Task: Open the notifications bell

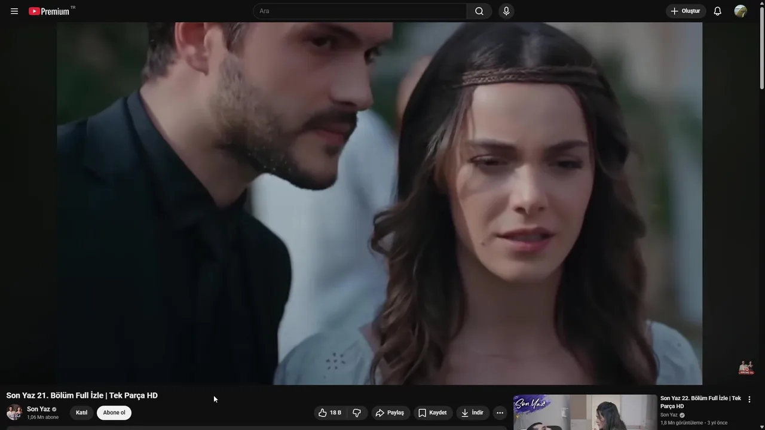Action: [718, 11]
